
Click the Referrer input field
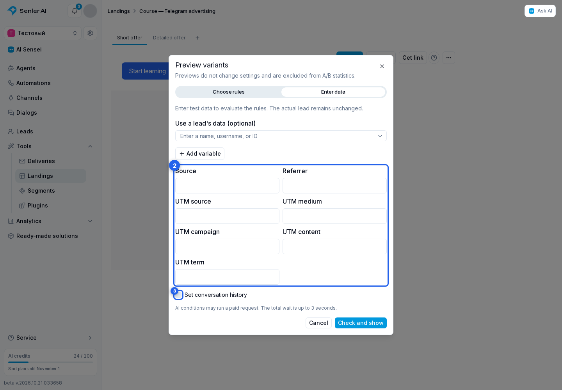[x=334, y=186]
